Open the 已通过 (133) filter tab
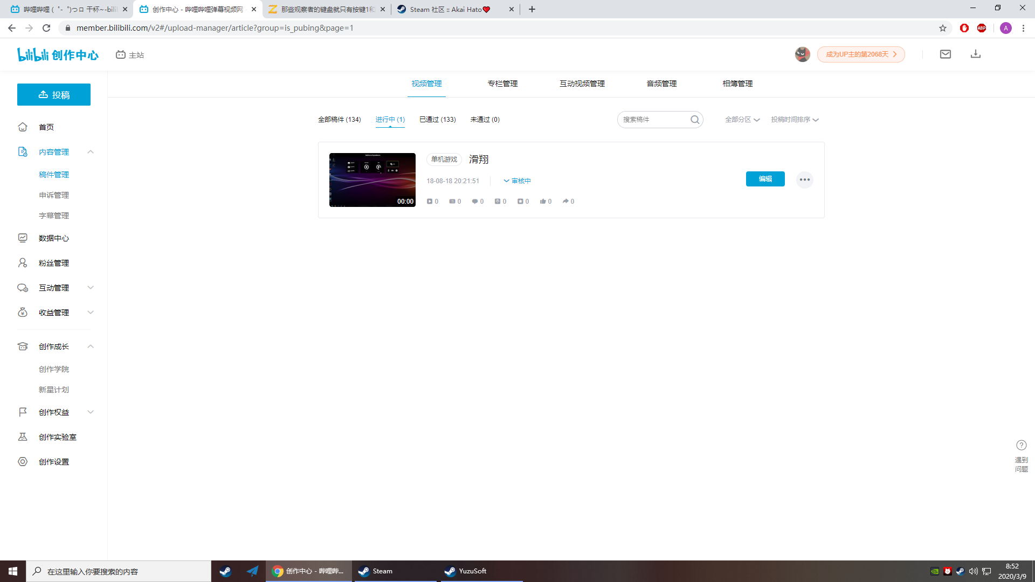The width and height of the screenshot is (1035, 582). point(438,120)
